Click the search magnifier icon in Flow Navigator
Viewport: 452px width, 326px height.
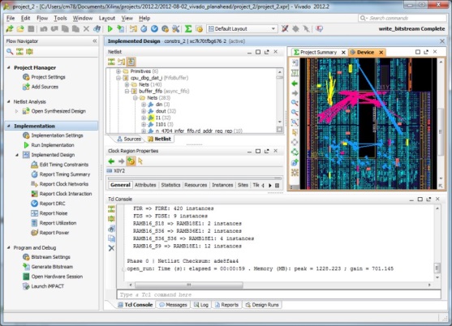(x=10, y=52)
